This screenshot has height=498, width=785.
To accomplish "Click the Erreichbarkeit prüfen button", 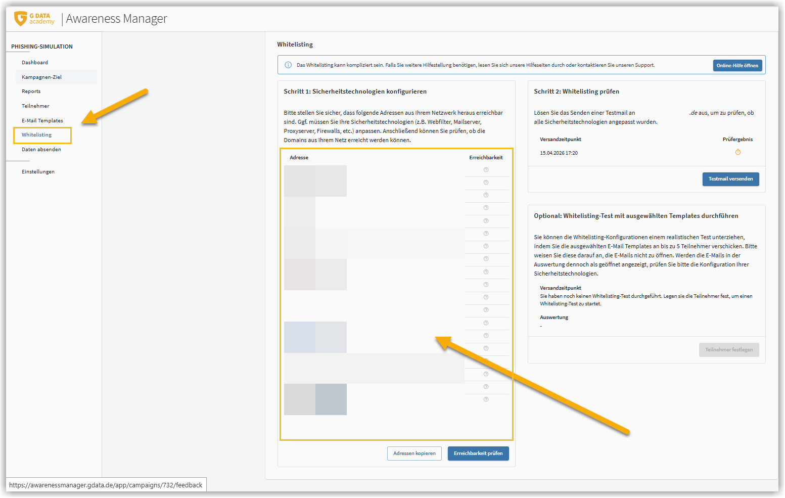I will pos(478,454).
